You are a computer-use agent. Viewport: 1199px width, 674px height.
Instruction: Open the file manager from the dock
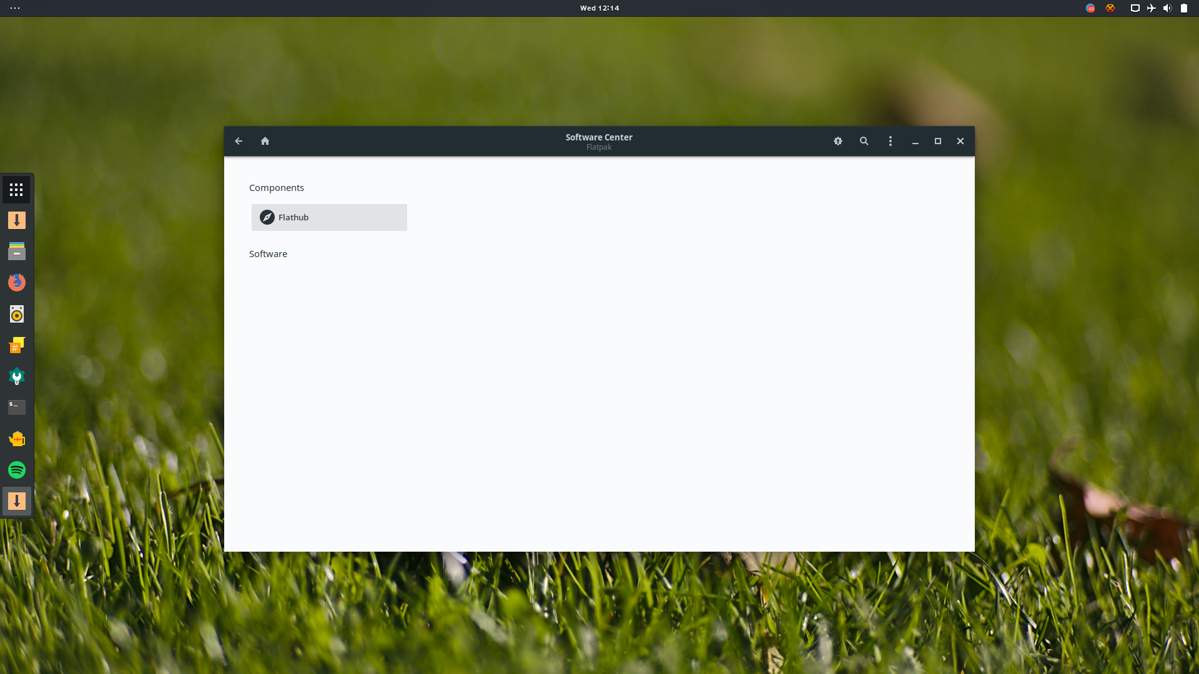[17, 252]
